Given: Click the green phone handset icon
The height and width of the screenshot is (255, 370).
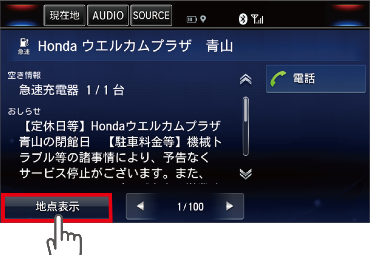Looking at the screenshot, I should (x=278, y=79).
